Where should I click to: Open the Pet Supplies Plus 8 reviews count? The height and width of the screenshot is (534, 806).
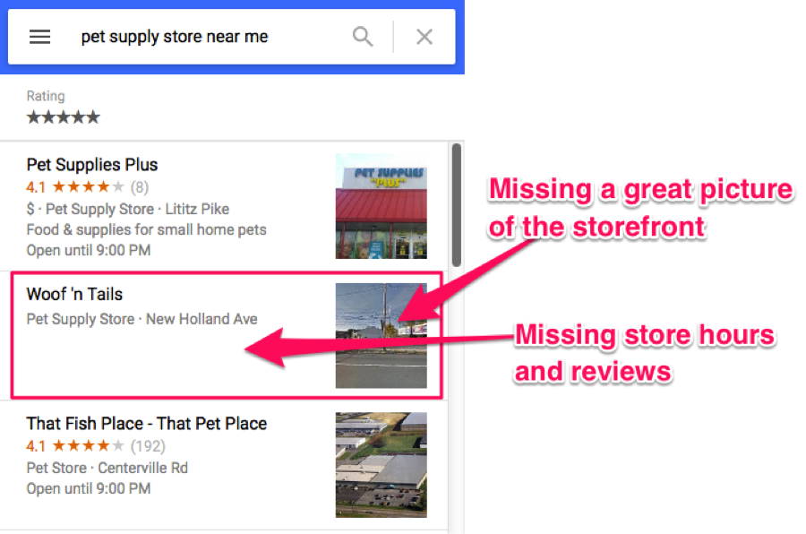pos(140,186)
